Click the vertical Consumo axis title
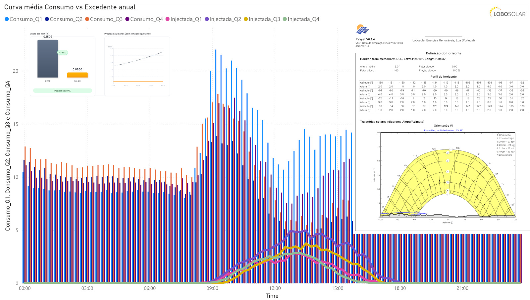Image resolution: width=530 pixels, height=300 pixels. [x=8, y=156]
